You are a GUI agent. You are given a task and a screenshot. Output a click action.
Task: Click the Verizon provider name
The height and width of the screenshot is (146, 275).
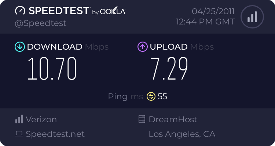point(41,119)
